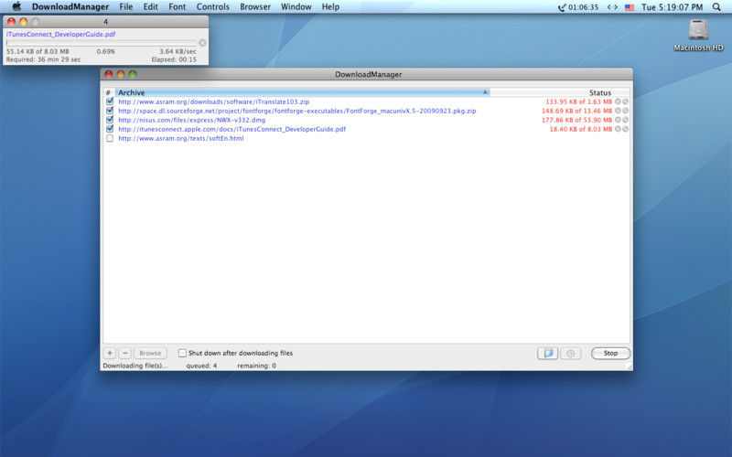Image resolution: width=732 pixels, height=457 pixels.
Task: Open the Macintosh HD desktop icon
Action: click(x=698, y=35)
